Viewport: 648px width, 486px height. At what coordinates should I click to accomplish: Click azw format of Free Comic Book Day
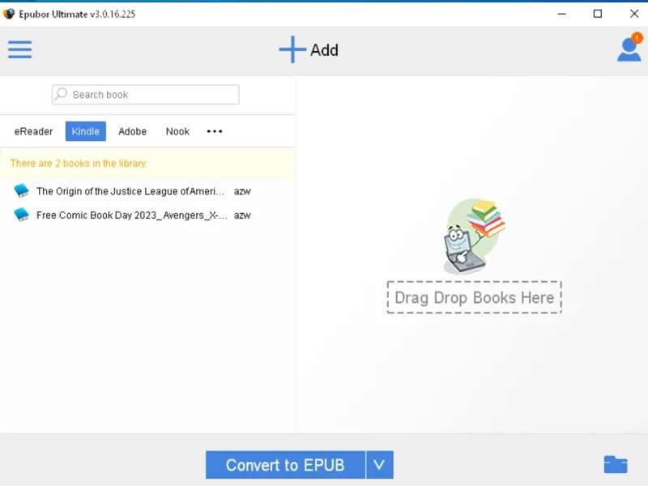(242, 215)
